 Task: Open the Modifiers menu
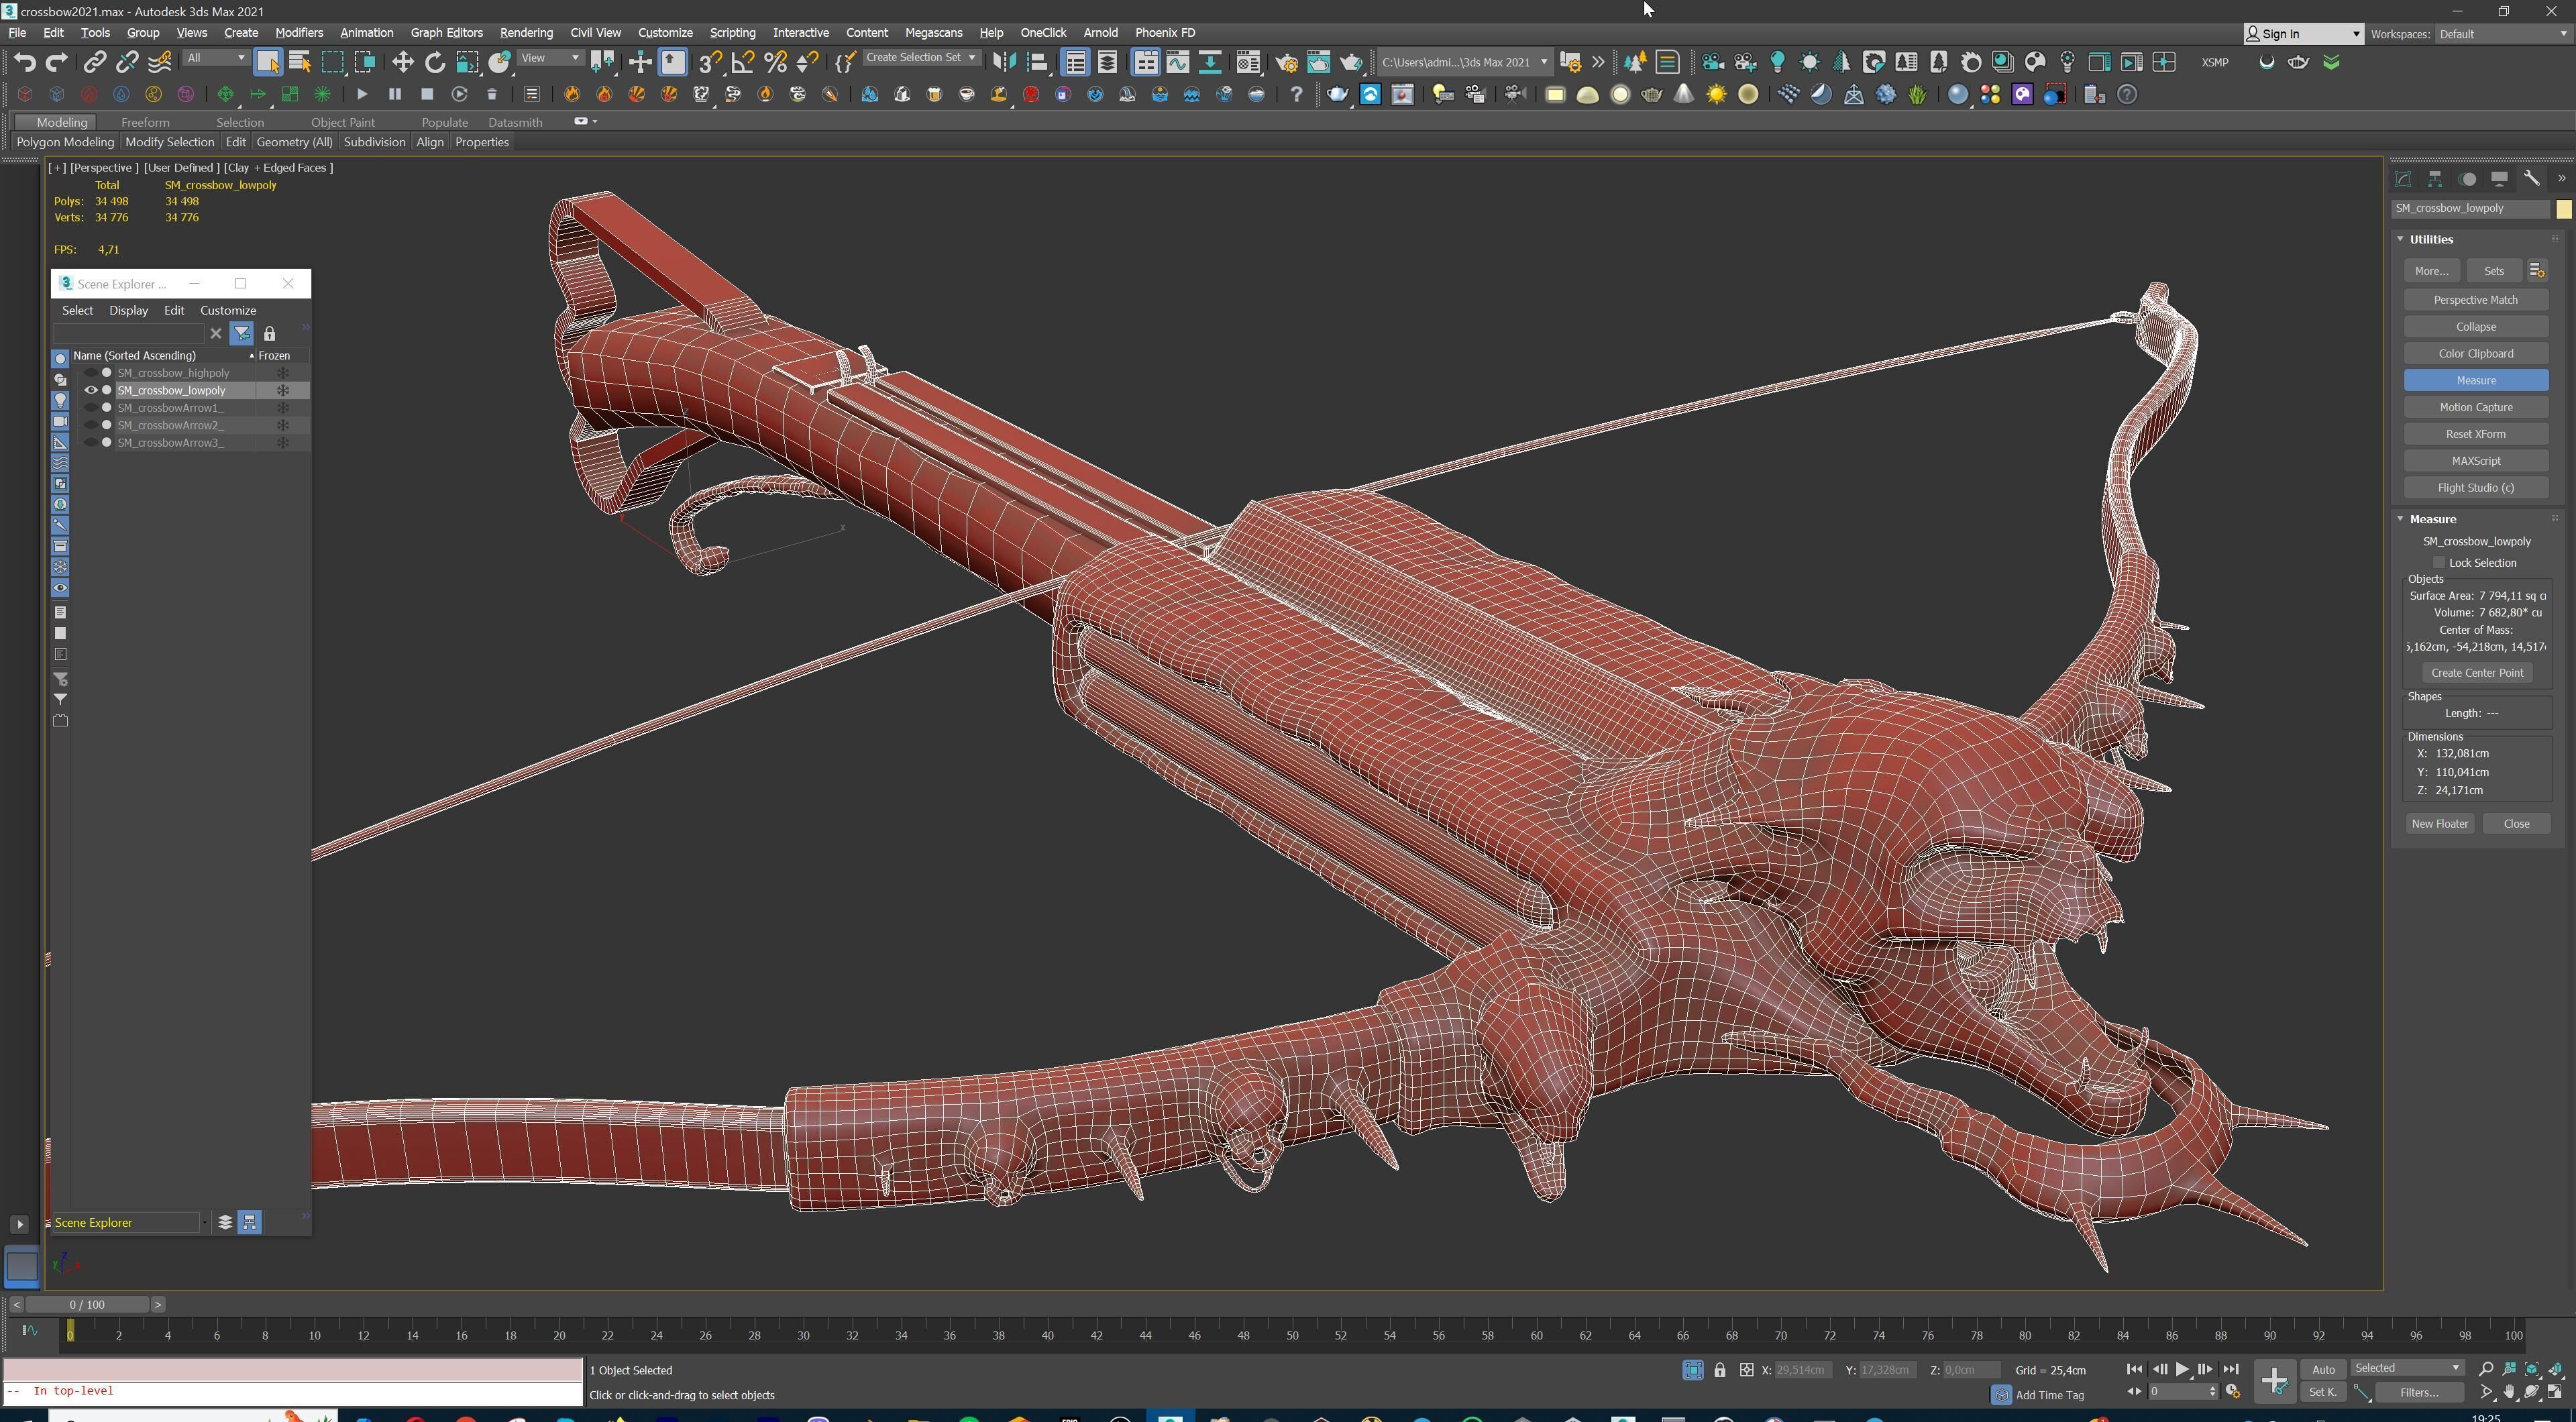(299, 33)
